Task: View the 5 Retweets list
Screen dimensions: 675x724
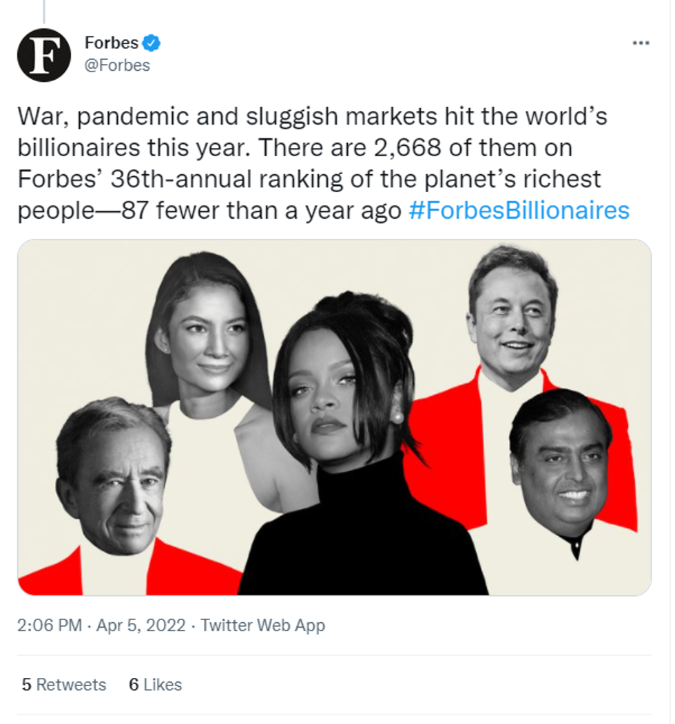Action: 64,685
